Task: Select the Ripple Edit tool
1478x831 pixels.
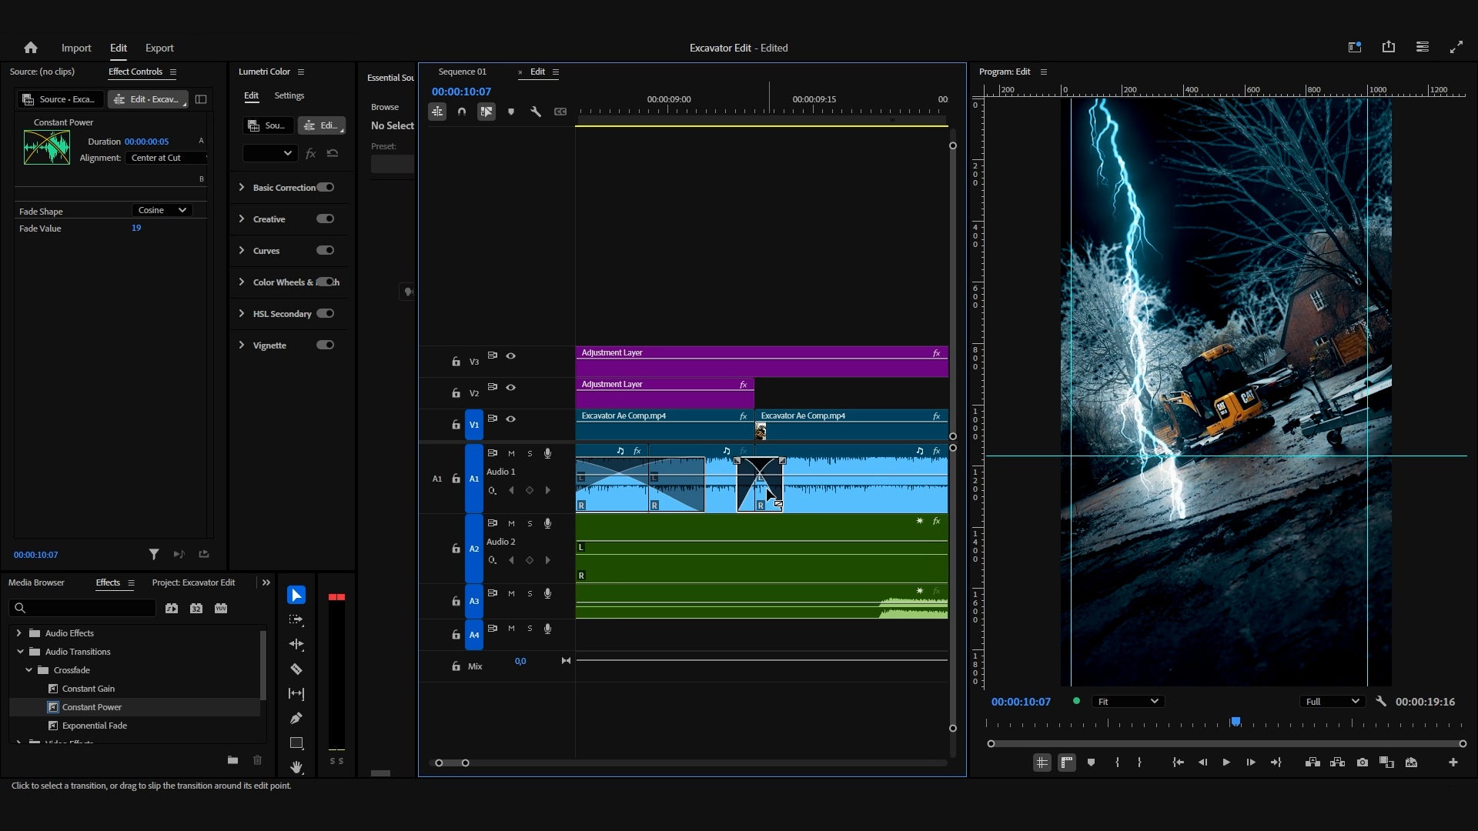Action: pyautogui.click(x=296, y=644)
